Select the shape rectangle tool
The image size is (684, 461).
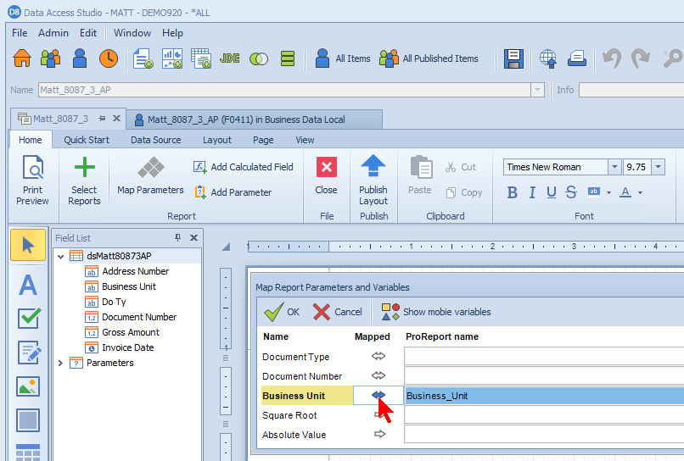[x=28, y=420]
